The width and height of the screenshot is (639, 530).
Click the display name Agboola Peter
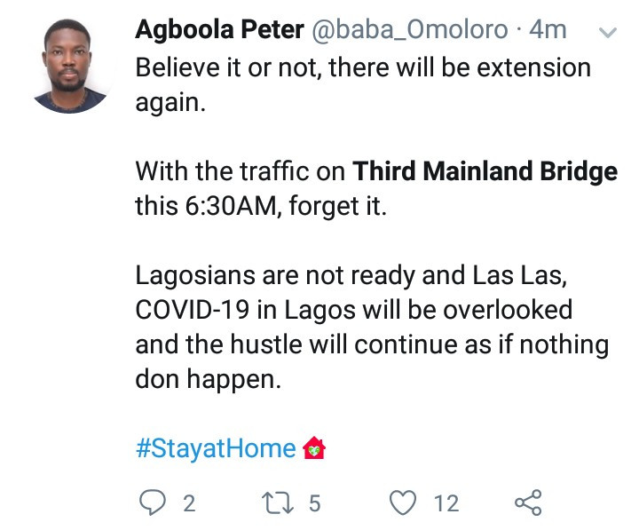218,29
